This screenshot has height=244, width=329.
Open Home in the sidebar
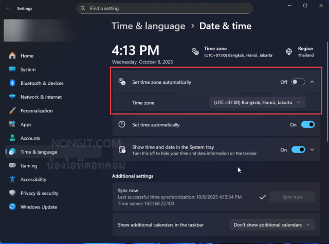[x=53, y=55]
